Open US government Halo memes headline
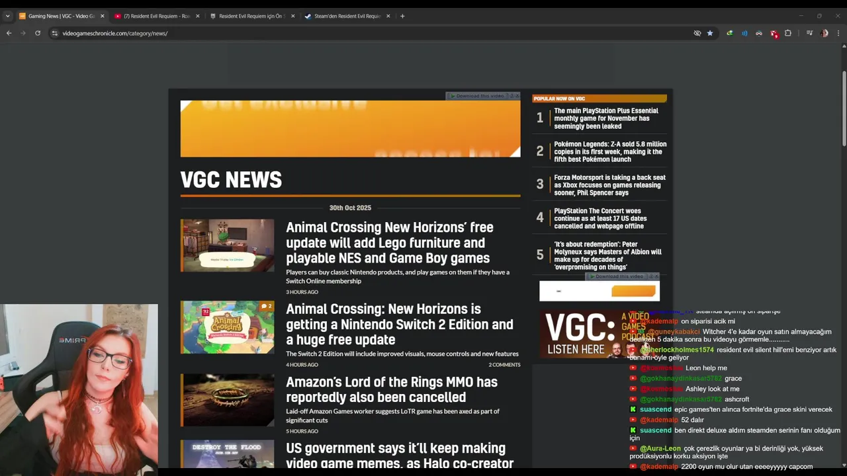 [400, 456]
